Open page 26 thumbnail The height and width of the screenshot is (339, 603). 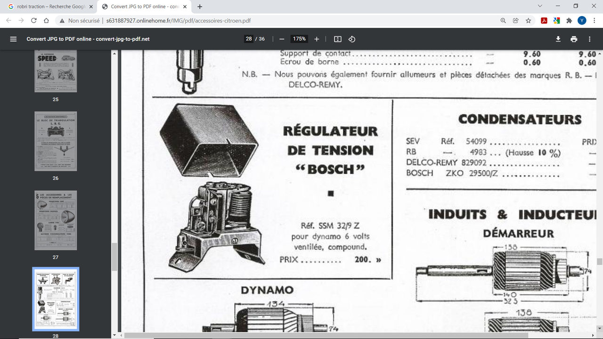[x=56, y=141]
